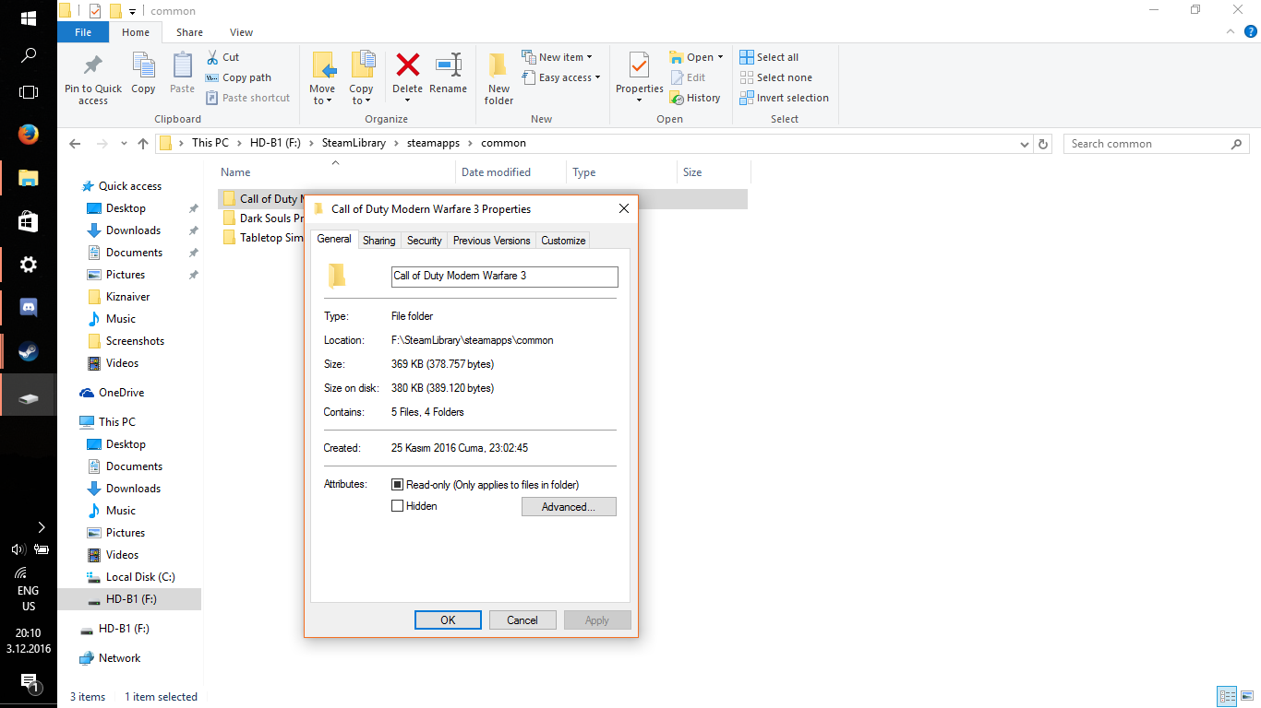Viewport: 1261px width, 708px height.
Task: Open the Easy access dropdown
Action: tap(561, 77)
